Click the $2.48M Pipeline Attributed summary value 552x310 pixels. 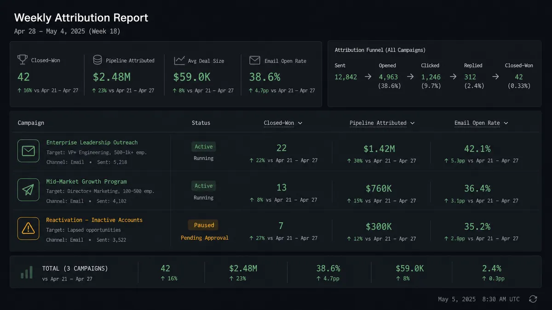pos(111,77)
